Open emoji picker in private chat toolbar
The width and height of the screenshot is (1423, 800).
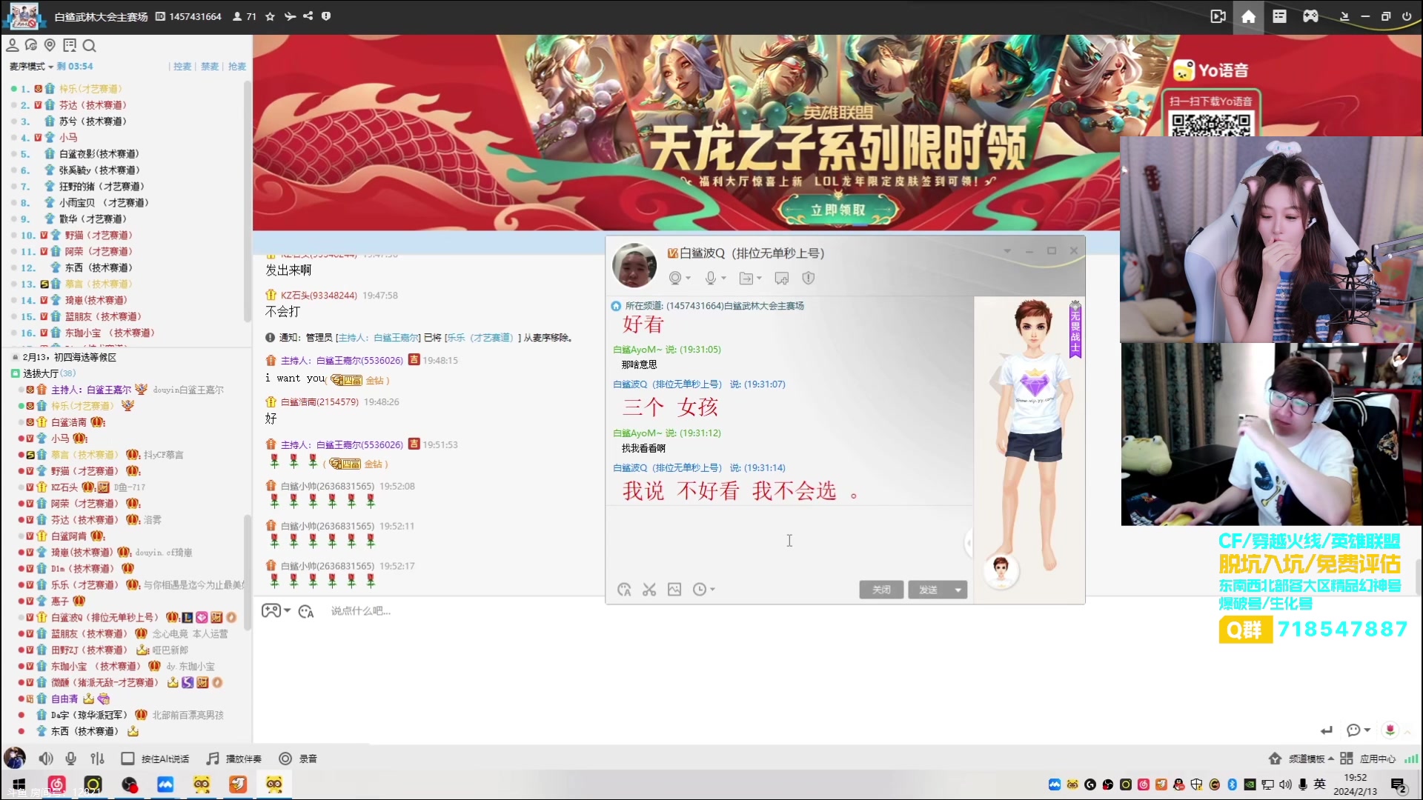624,590
